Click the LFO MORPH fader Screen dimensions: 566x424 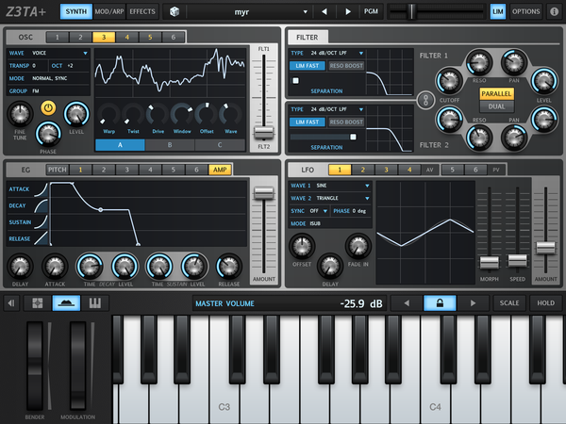(489, 262)
